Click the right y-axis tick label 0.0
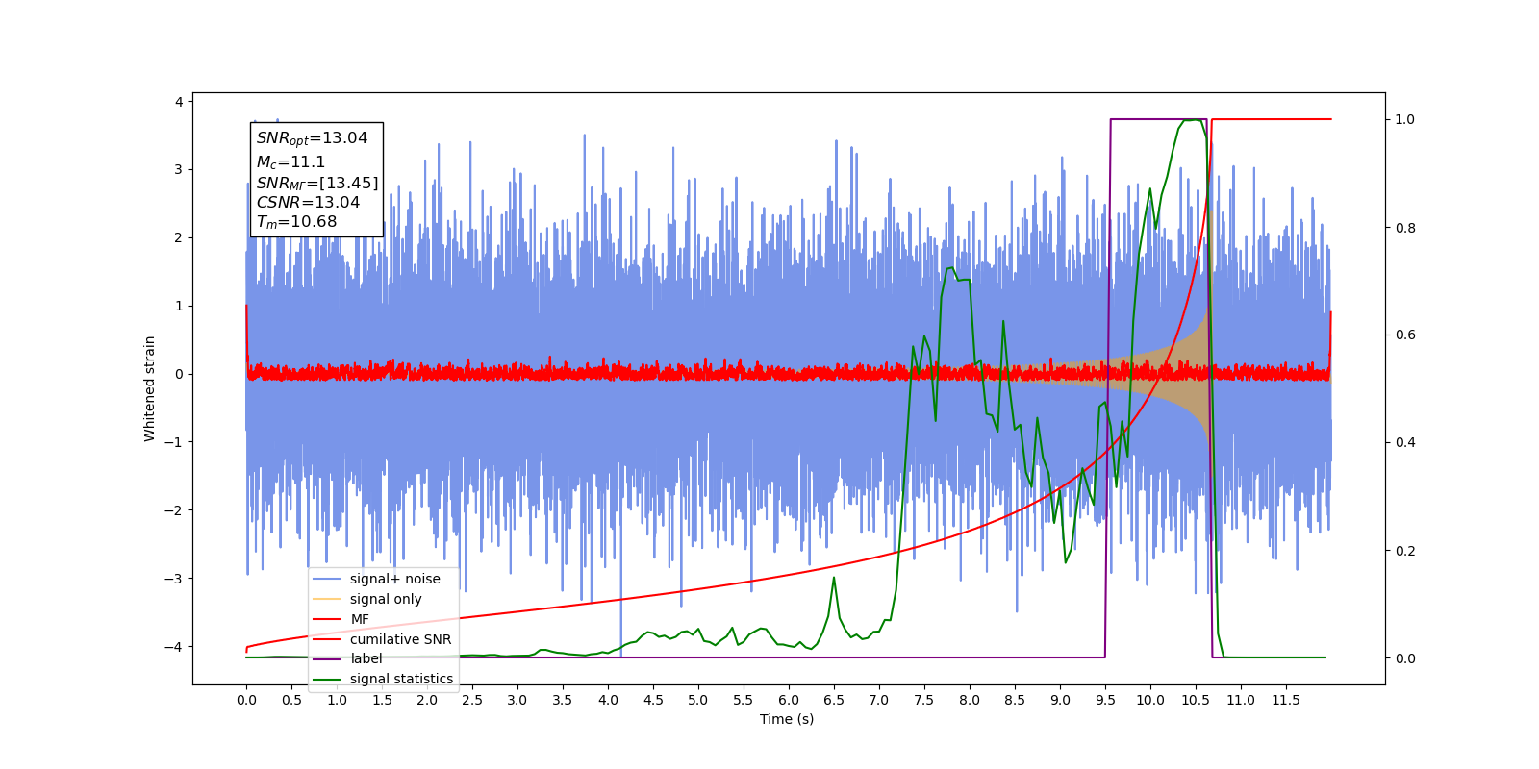 1405,658
